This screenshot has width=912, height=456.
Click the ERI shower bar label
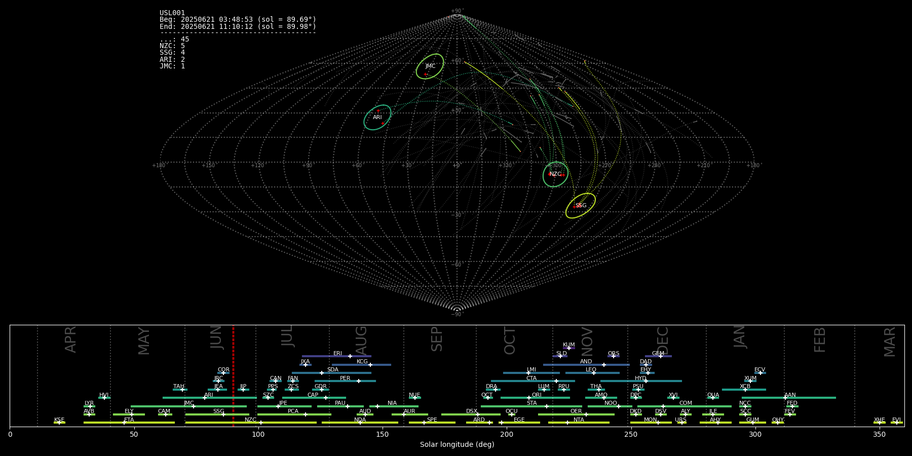(337, 353)
